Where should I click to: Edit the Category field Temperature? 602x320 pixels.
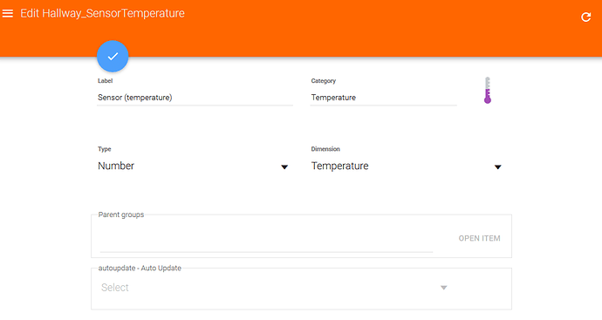[383, 98]
